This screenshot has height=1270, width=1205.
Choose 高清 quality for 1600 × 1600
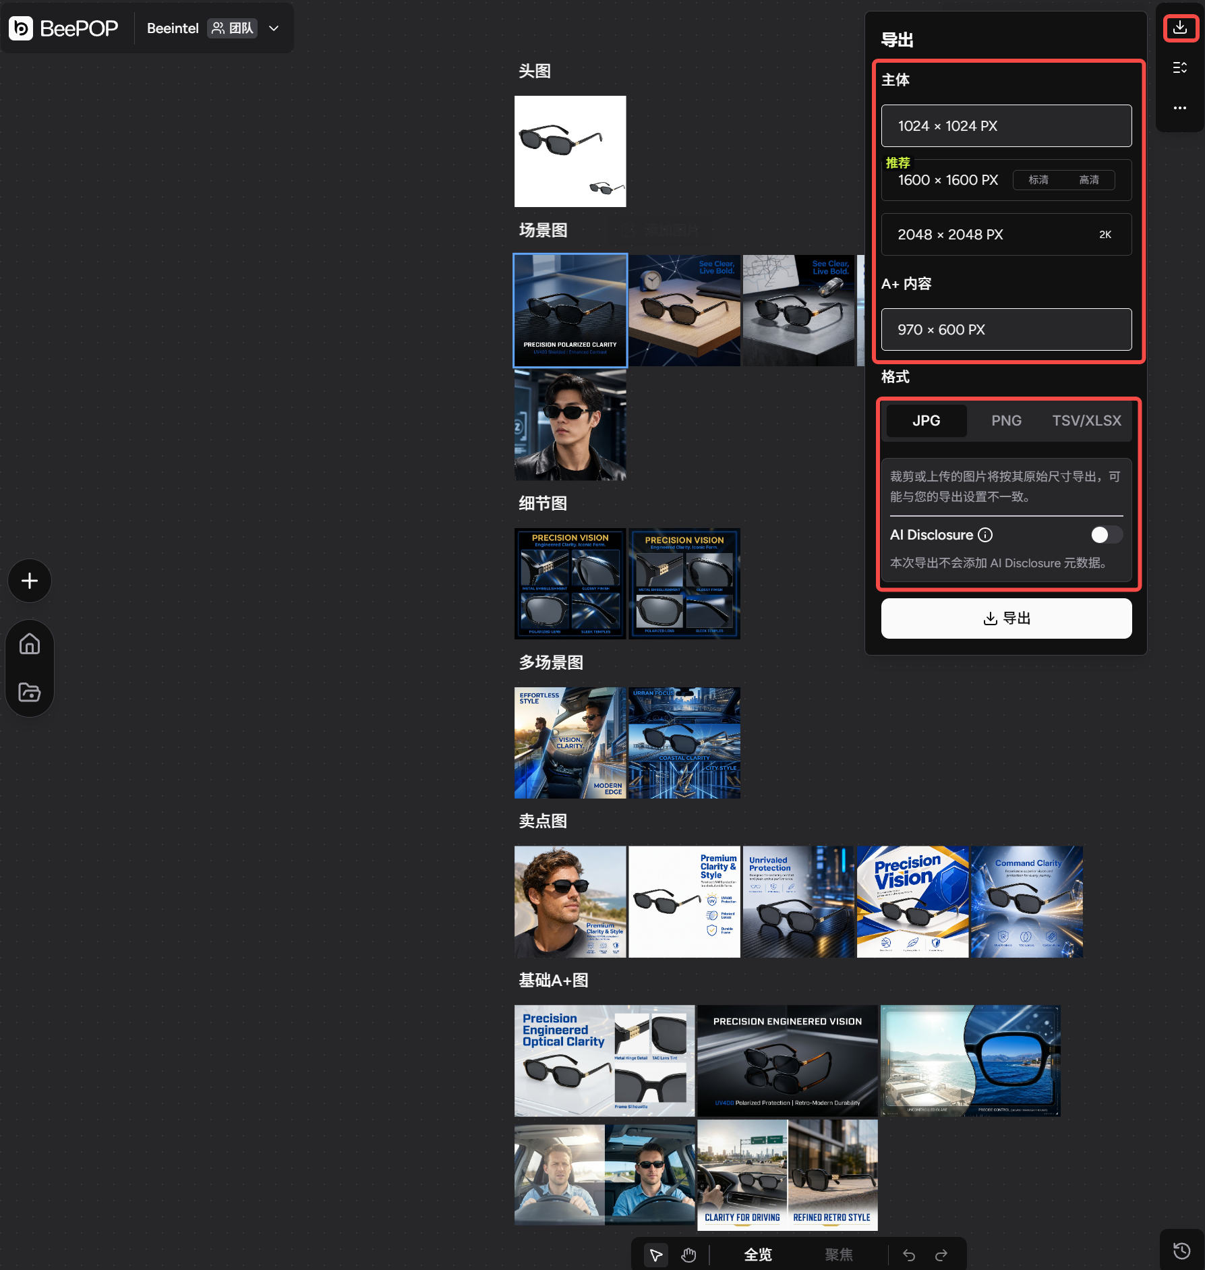(x=1089, y=180)
